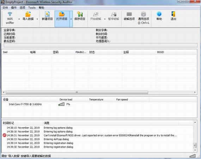This screenshot has height=159, width=201.
Task: Sort by the 哈希 column header
Action: pyautogui.click(x=41, y=52)
